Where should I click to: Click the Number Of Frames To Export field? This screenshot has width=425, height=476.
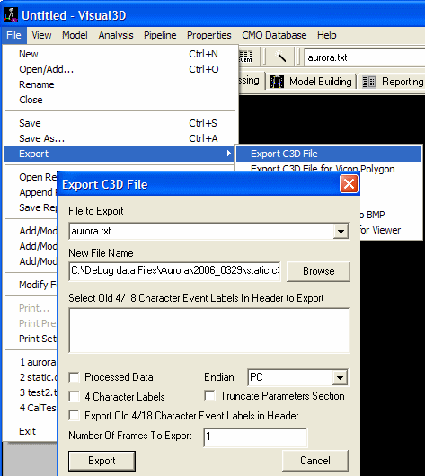tap(255, 436)
